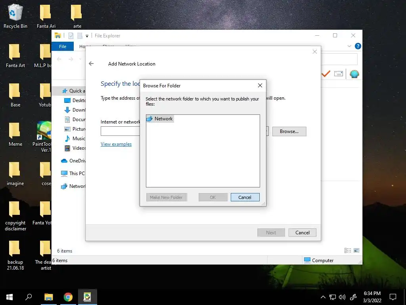This screenshot has height=305, width=406.
Task: Select the Base folder icon
Action: click(15, 95)
